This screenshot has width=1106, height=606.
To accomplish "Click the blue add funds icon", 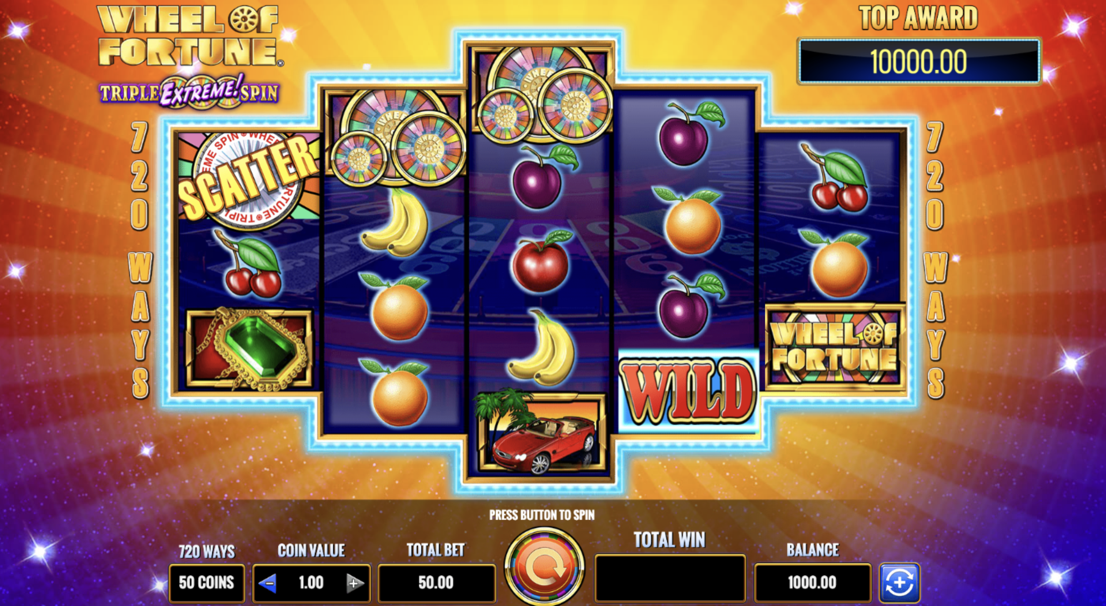I will click(899, 582).
